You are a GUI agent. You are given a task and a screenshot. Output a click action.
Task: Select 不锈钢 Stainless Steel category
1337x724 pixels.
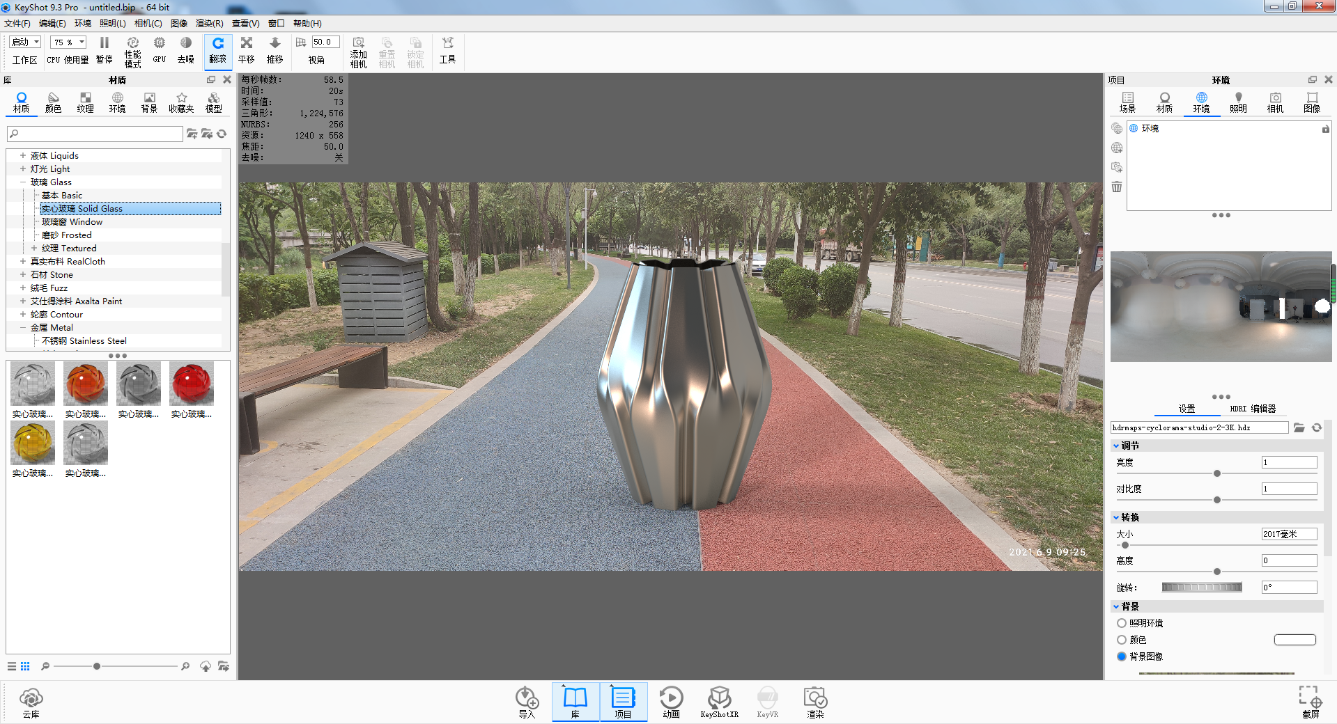tap(84, 340)
